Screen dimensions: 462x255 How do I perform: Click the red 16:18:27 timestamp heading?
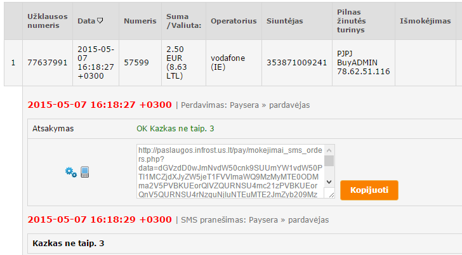[100, 105]
